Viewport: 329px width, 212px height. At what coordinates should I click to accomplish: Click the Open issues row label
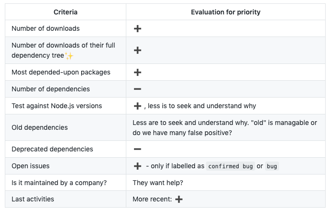[30, 166]
